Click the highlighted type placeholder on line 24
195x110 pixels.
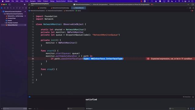tap(103, 59)
